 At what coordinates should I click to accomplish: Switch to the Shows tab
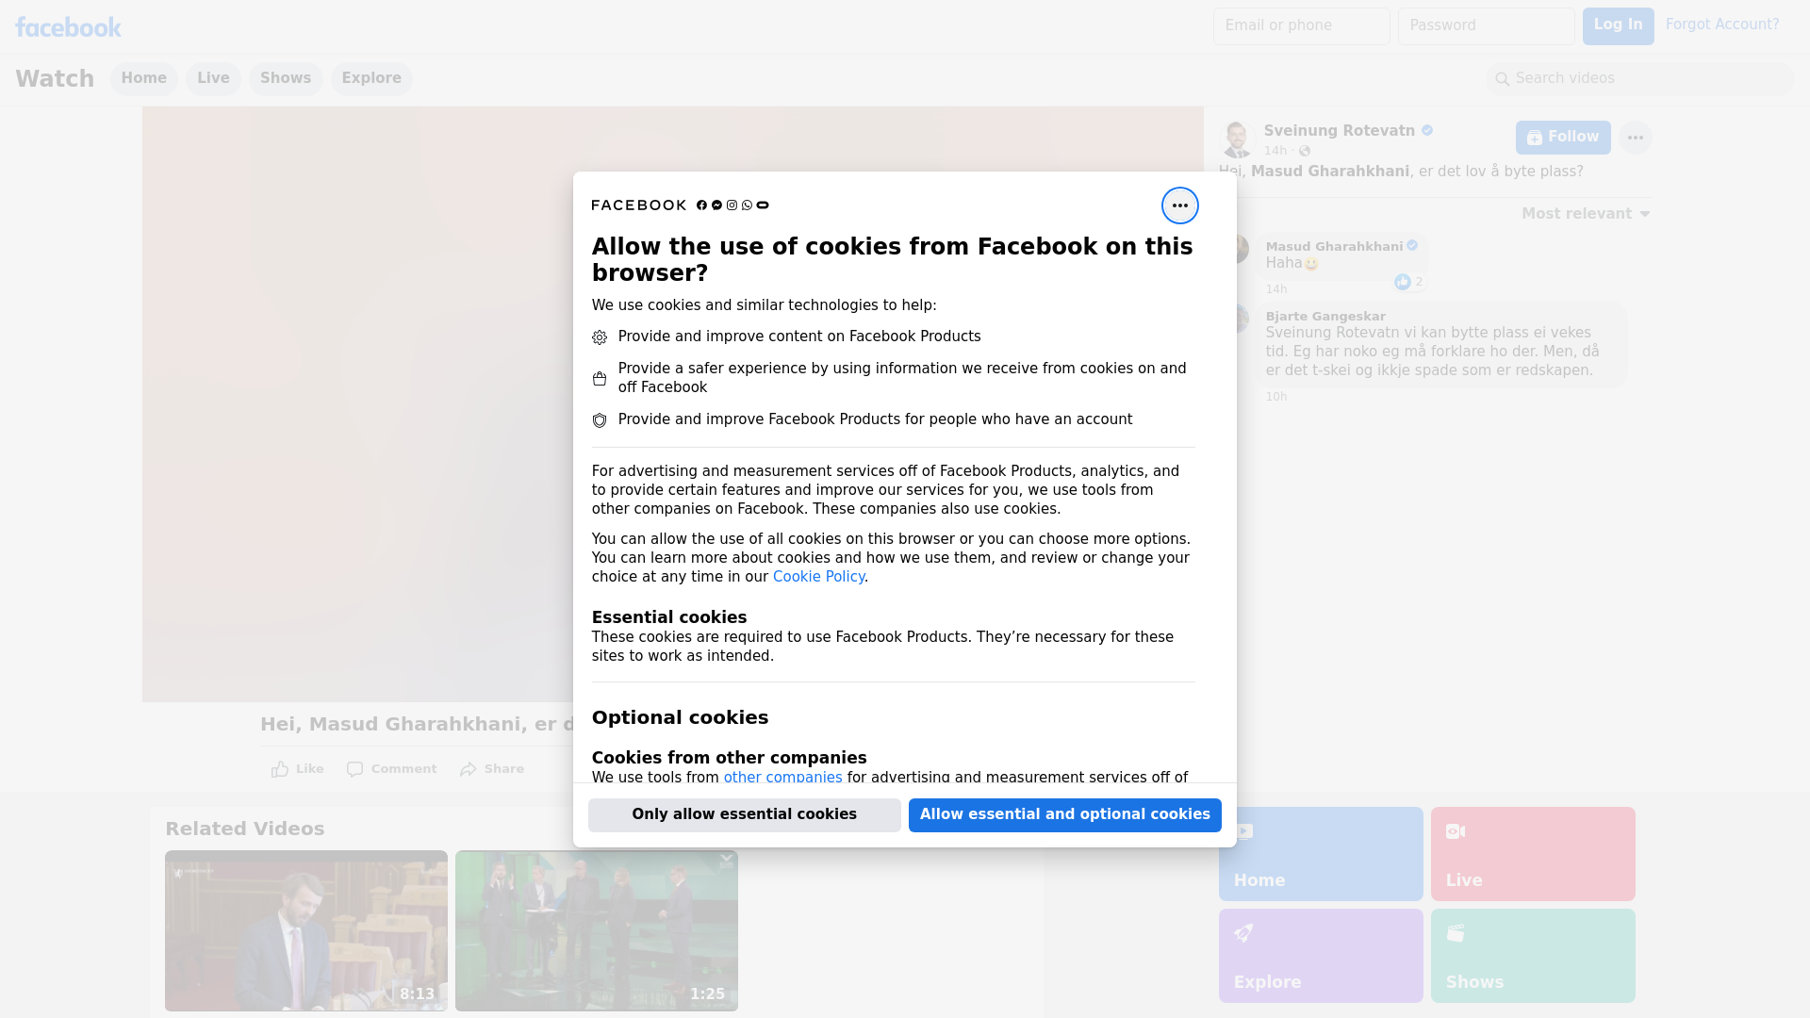[286, 78]
